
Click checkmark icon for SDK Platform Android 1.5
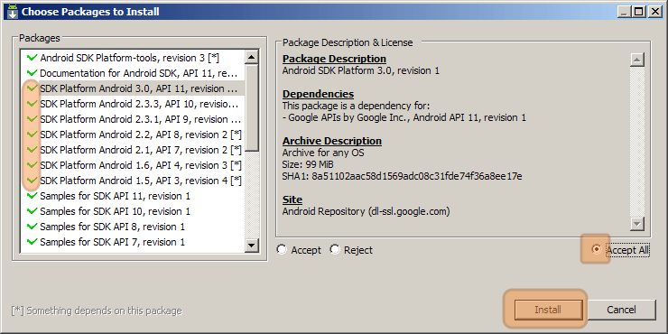tap(32, 181)
